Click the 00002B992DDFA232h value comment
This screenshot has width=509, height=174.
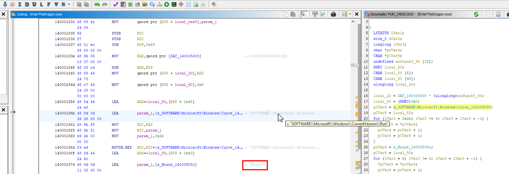266,56
